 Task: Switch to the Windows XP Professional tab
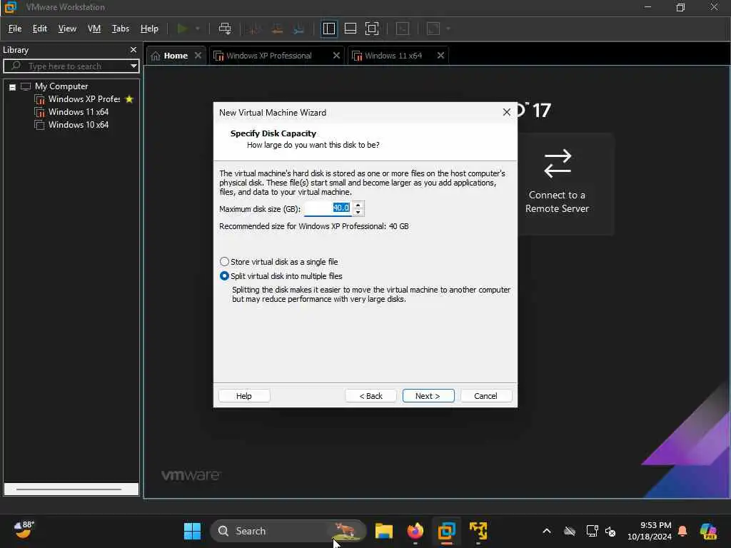tap(269, 56)
